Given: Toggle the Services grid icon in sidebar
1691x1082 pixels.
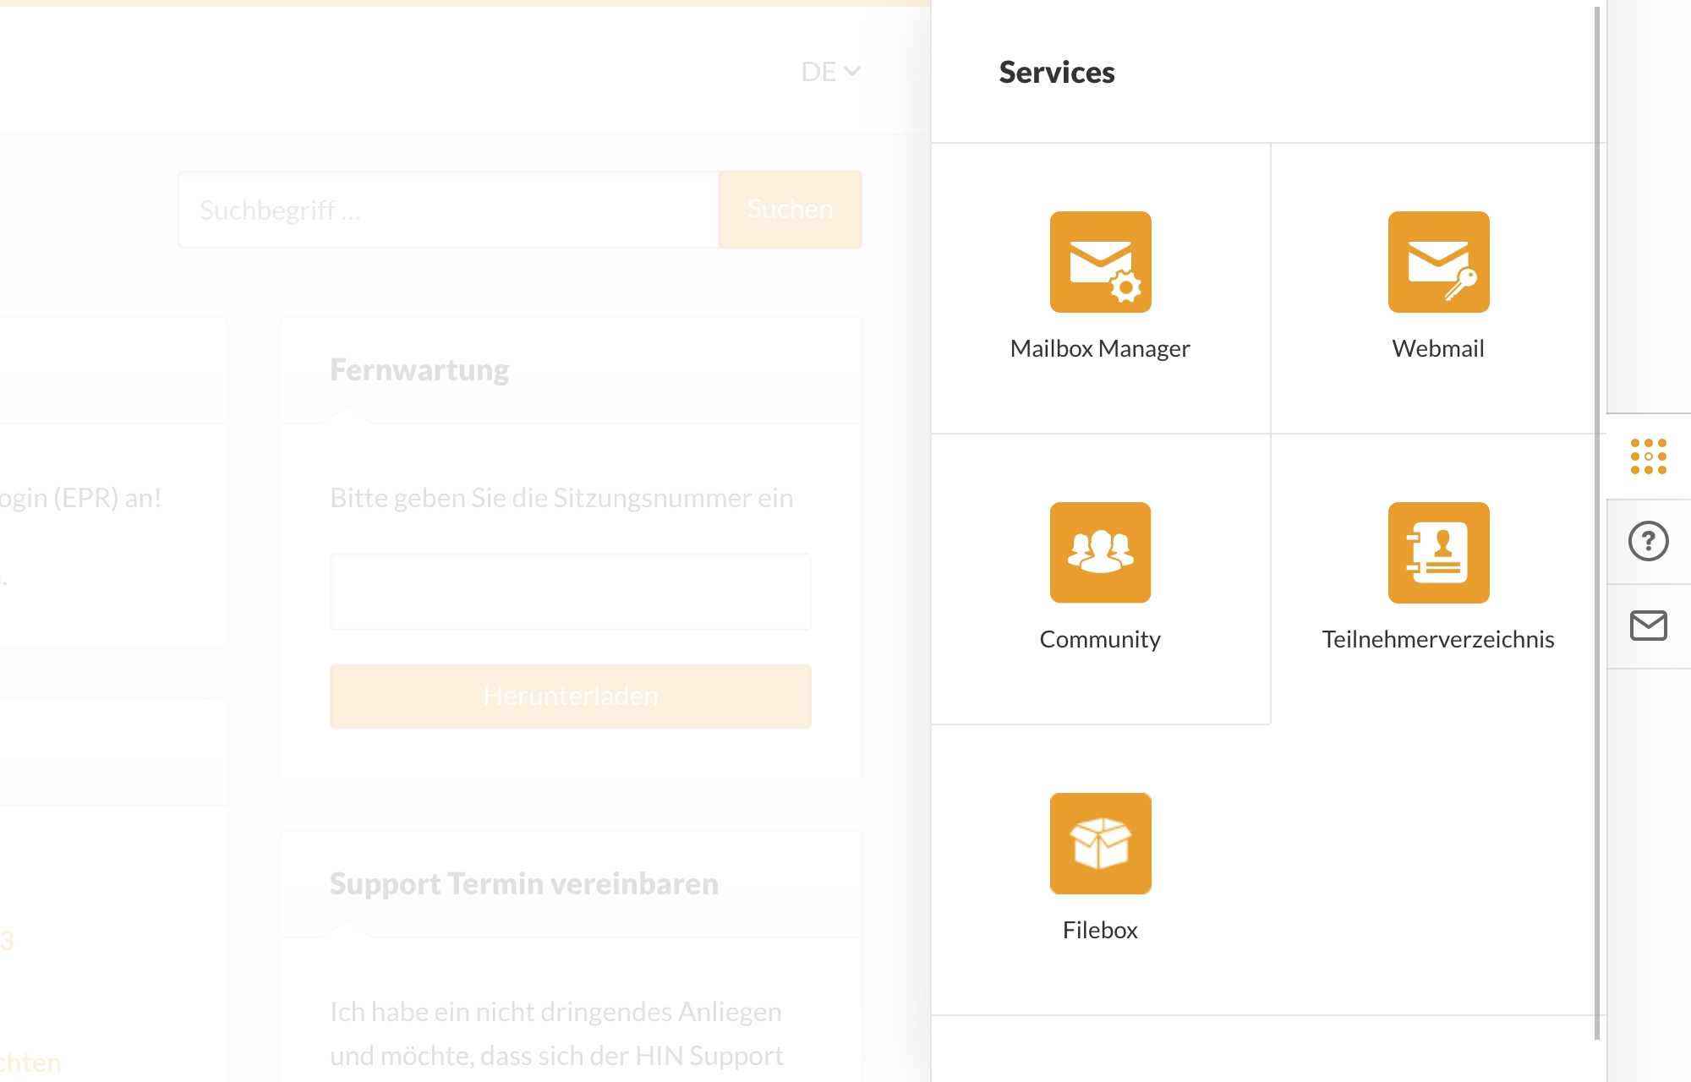Looking at the screenshot, I should (1648, 456).
